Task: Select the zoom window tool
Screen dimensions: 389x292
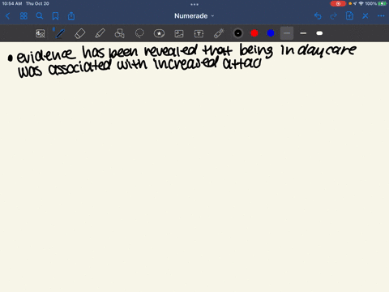Action: [41, 33]
